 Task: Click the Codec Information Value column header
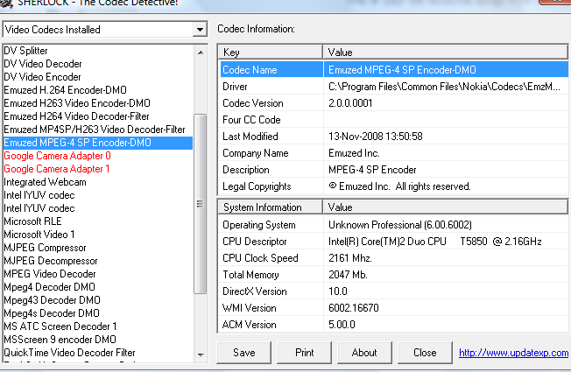coord(446,53)
